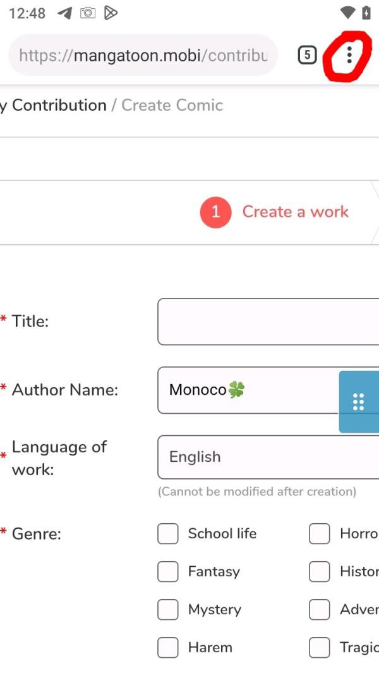The image size is (379, 675).
Task: Tap the Telegram notification icon in status bar
Action: [x=65, y=13]
